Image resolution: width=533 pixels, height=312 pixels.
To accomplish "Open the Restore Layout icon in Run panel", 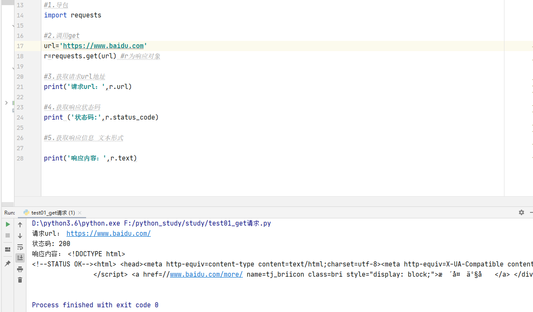I will pyautogui.click(x=8, y=249).
